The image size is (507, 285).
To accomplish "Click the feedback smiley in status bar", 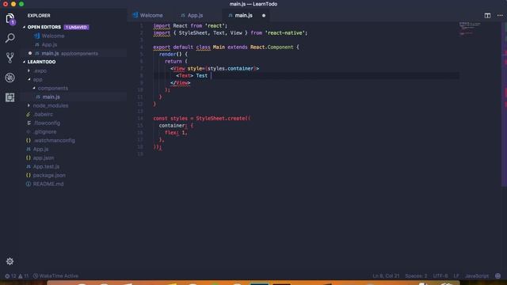I will tap(498, 276).
